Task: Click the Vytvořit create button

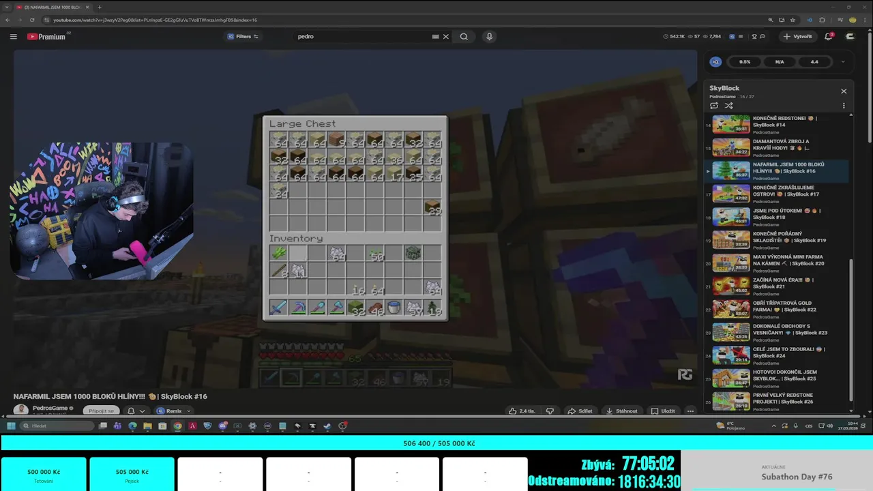Action: (x=798, y=37)
